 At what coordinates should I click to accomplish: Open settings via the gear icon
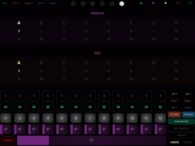(x=166, y=3)
